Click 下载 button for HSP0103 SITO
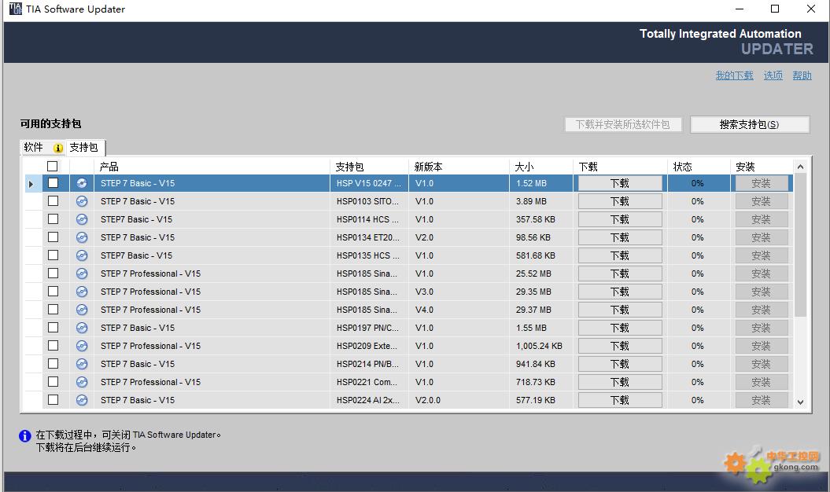Viewport: 830px width, 492px height. pos(620,201)
